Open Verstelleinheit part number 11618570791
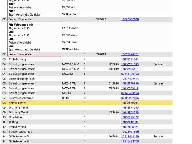This screenshot has height=144, width=192. (130, 103)
